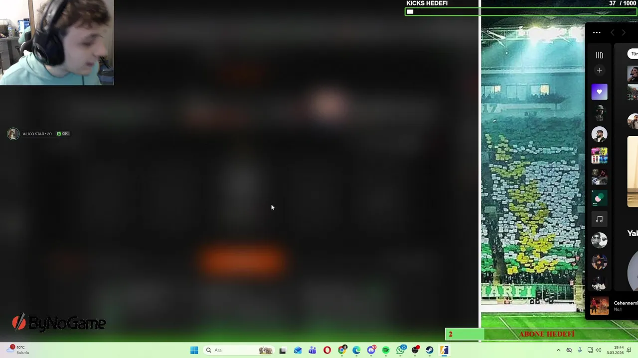The height and width of the screenshot is (358, 638).
Task: Open Discord from the taskbar
Action: [x=371, y=350]
